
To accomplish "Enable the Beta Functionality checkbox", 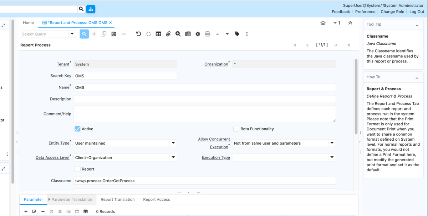I will (236, 129).
